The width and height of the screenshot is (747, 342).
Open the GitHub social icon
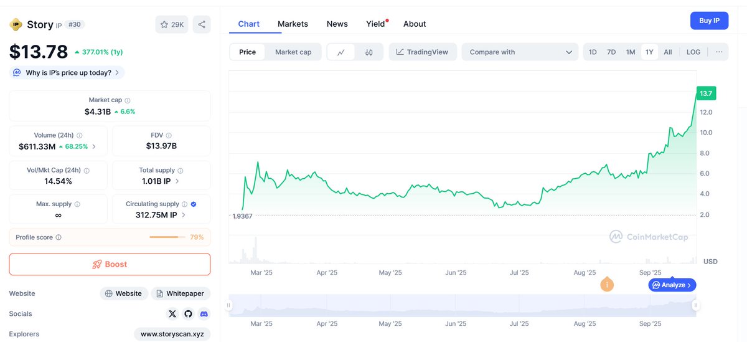click(x=189, y=314)
